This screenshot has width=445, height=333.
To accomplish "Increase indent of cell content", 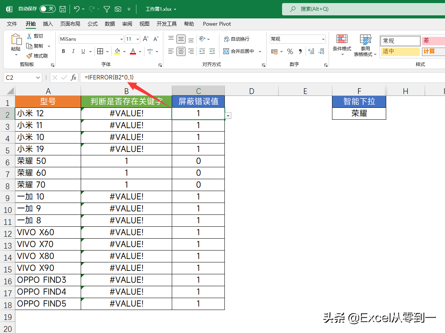I will tap(212, 51).
